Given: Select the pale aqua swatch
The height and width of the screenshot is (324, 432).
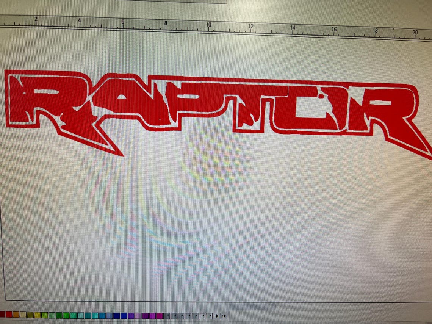Looking at the screenshot, I should point(80,315).
